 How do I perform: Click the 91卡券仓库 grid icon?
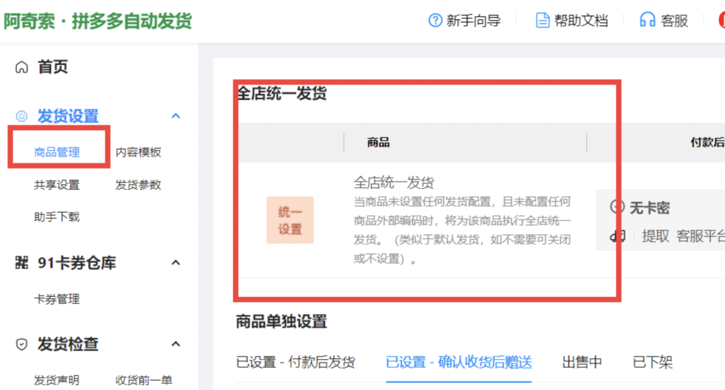(21, 263)
